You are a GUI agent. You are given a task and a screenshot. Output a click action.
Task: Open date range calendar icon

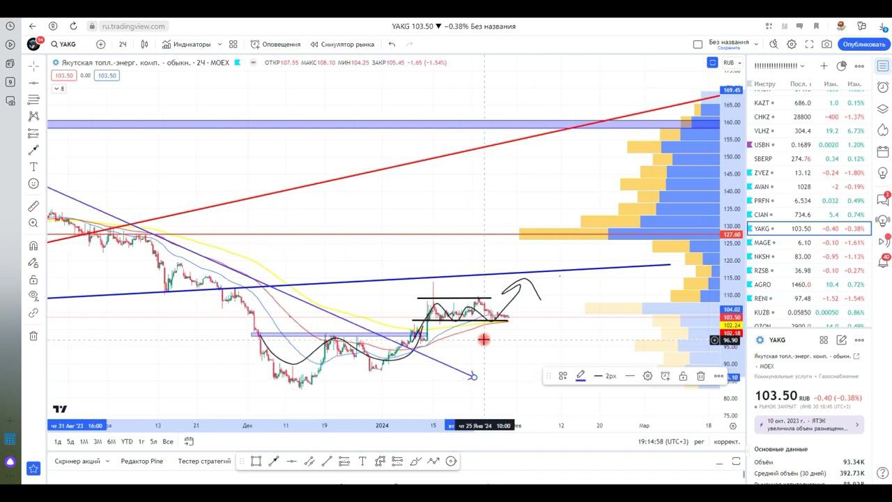coord(189,441)
